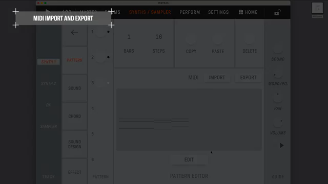This screenshot has height=184, width=328.
Task: Open the desktop file thumbnail
Action: [x=317, y=8]
